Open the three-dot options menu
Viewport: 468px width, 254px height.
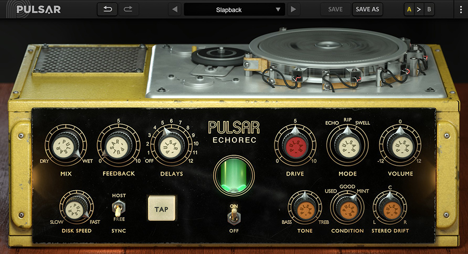coord(461,9)
